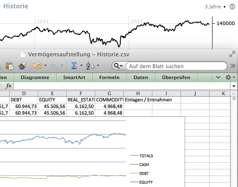Switch to the Diagramme ribbon tab

pos(35,77)
